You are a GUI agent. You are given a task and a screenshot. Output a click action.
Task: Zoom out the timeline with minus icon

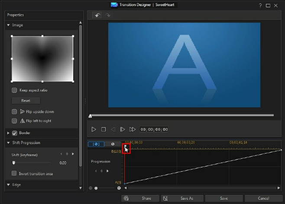[91, 188]
